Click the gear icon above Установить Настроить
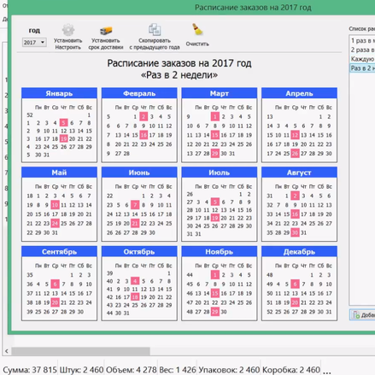Viewport: 375px width, 375px height. click(68, 30)
